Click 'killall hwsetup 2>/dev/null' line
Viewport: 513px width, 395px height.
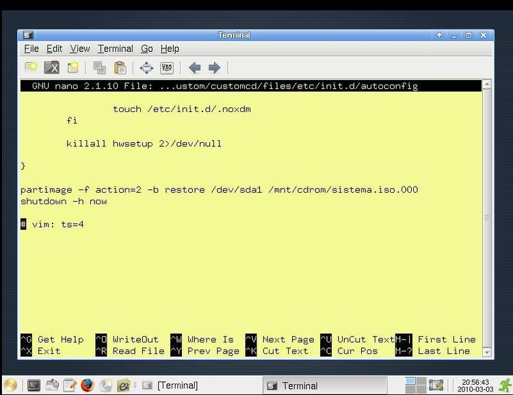(144, 144)
